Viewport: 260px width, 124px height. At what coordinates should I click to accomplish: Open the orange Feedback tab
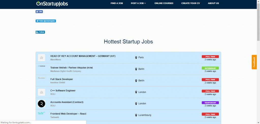coord(254,62)
